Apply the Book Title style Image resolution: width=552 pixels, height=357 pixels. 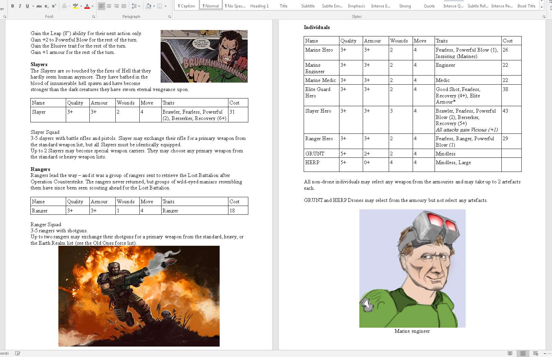pos(526,6)
